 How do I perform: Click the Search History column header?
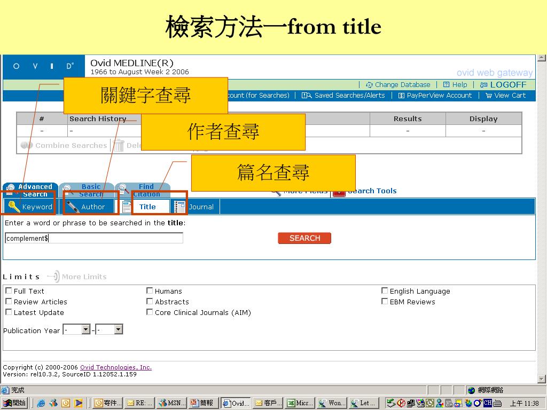click(x=98, y=119)
